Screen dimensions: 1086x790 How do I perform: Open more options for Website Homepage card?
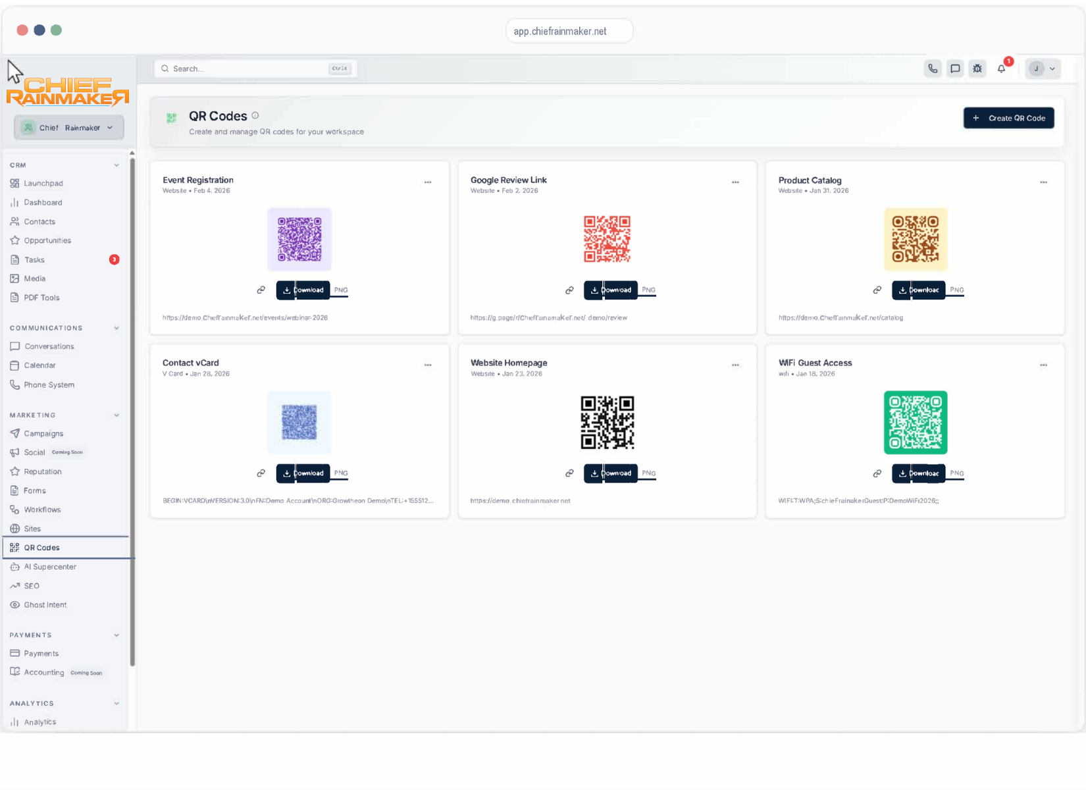pos(735,365)
